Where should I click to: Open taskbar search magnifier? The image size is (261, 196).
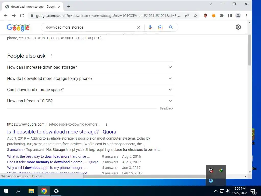click(18, 191)
